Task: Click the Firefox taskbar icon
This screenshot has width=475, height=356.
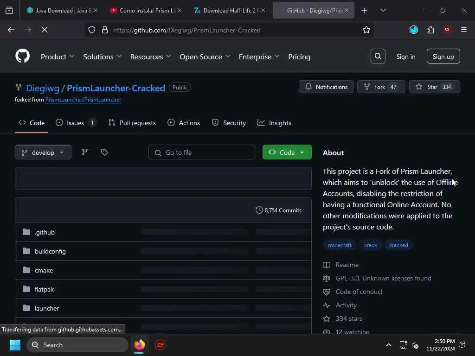Action: coord(139,345)
